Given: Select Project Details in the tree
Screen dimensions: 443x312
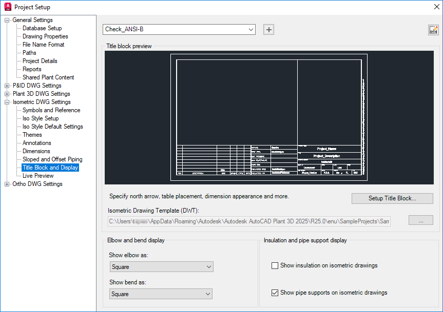Looking at the screenshot, I should click(x=40, y=61).
